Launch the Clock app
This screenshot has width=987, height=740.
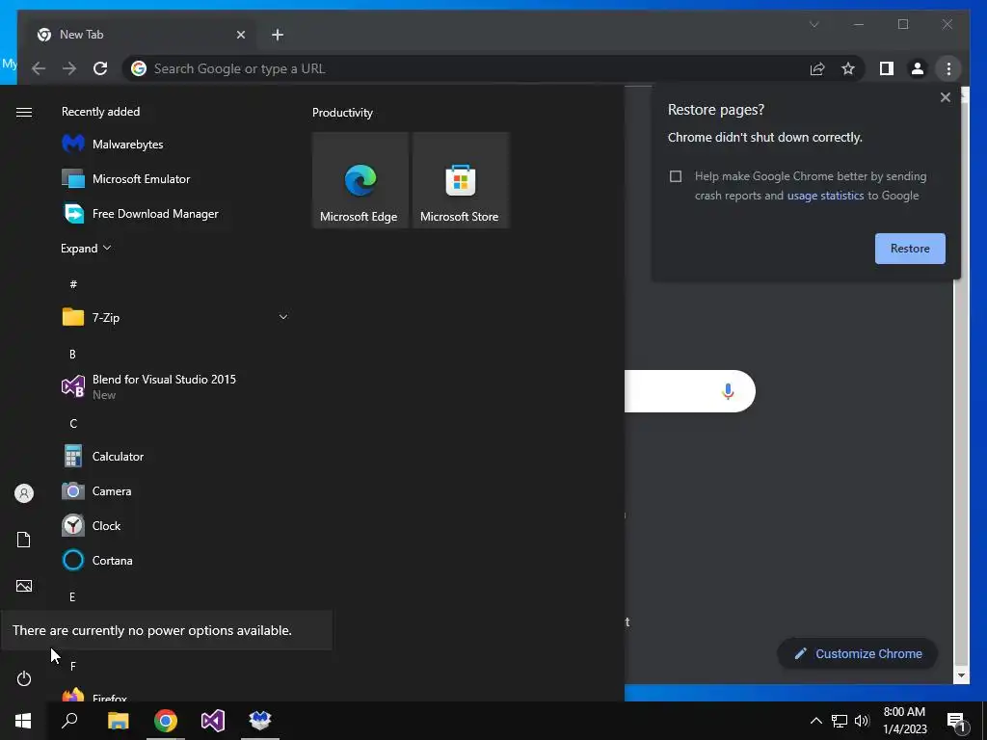coord(175,525)
